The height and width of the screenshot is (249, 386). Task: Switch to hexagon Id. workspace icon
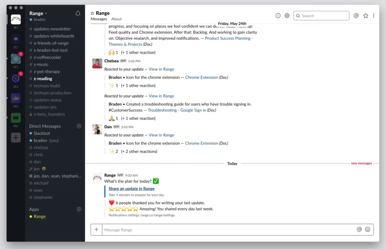(16, 78)
